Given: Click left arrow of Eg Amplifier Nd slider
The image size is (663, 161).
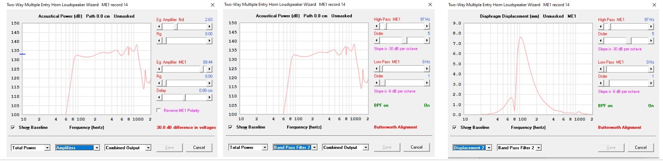Looking at the screenshot, I should click(159, 26).
